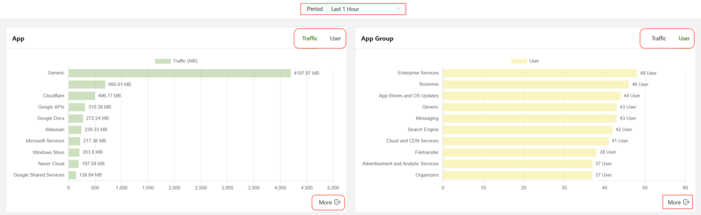Click the Organizers bar showing 37 User
The image size is (701, 215).
517,175
